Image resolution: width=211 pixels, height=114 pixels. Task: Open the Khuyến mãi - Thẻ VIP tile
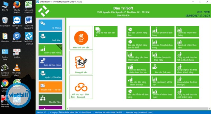[50, 87]
